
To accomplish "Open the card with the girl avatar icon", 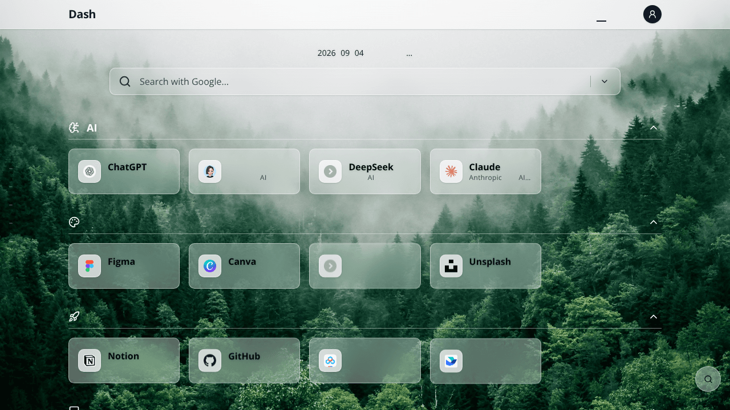I will pyautogui.click(x=244, y=171).
